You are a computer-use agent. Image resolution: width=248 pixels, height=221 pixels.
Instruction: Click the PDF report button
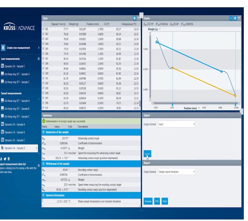pyautogui.click(x=157, y=201)
